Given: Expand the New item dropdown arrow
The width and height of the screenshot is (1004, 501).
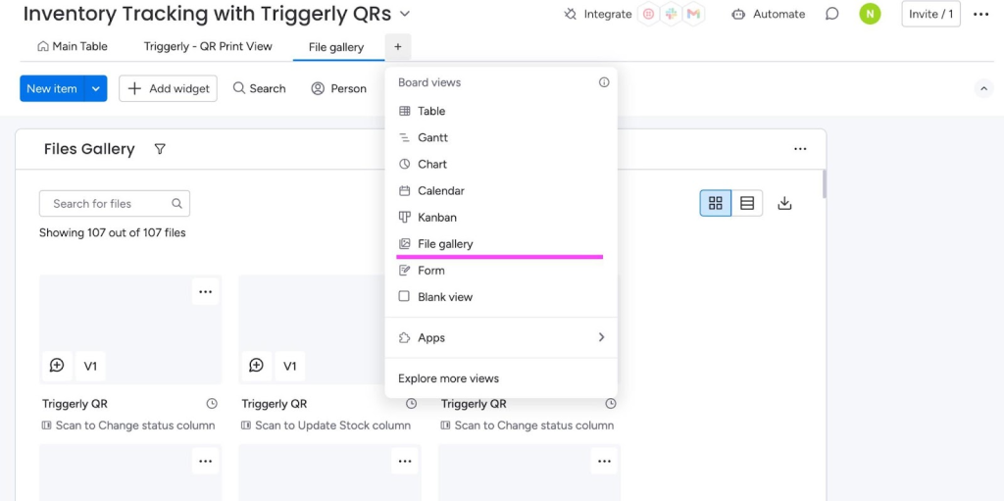Looking at the screenshot, I should pyautogui.click(x=96, y=88).
